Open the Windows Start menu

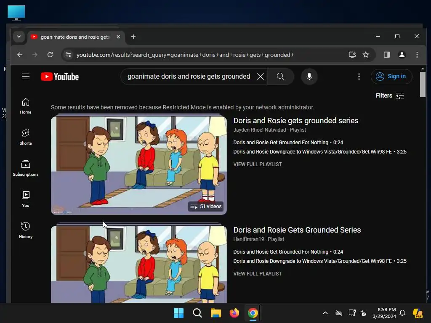pyautogui.click(x=178, y=313)
